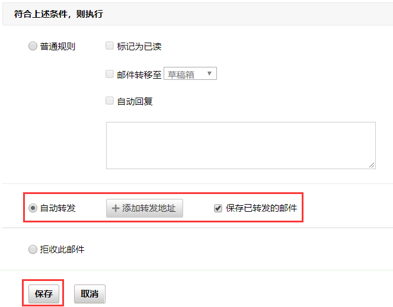
Task: Click the arrow on the 草稿箱 dropdown
Action: [209, 74]
